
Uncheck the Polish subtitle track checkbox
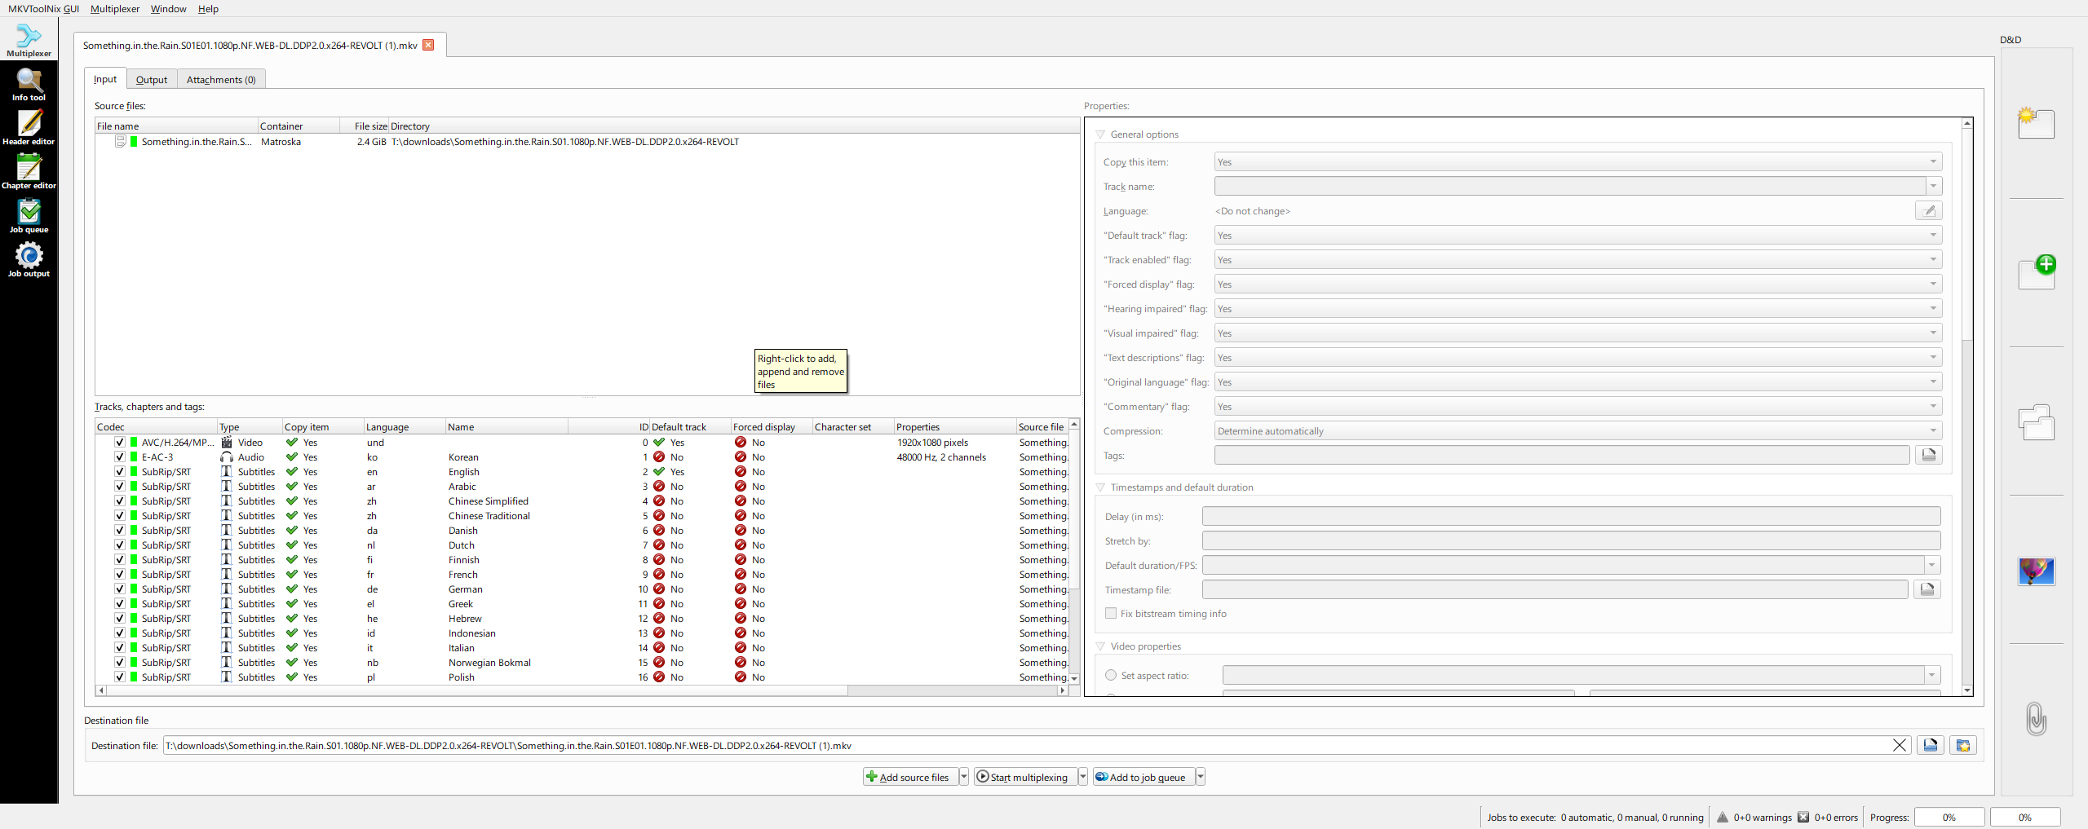point(120,677)
